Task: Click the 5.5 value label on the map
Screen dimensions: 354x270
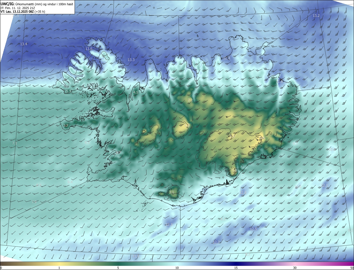Action: tap(69, 91)
